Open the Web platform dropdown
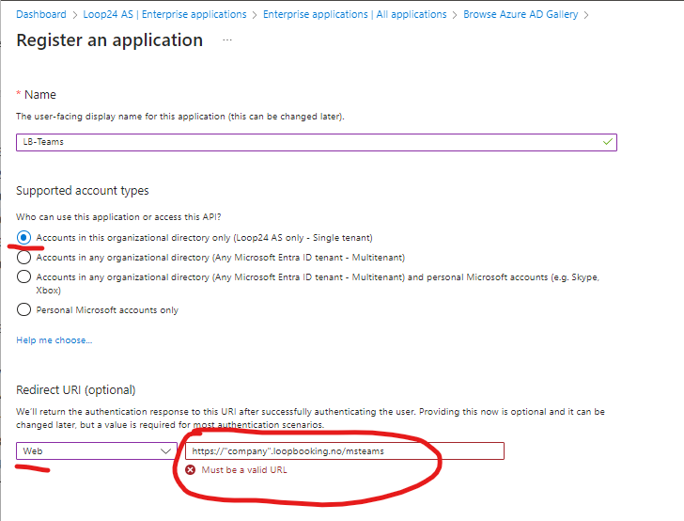Screen dimensions: 684x521 click(97, 450)
